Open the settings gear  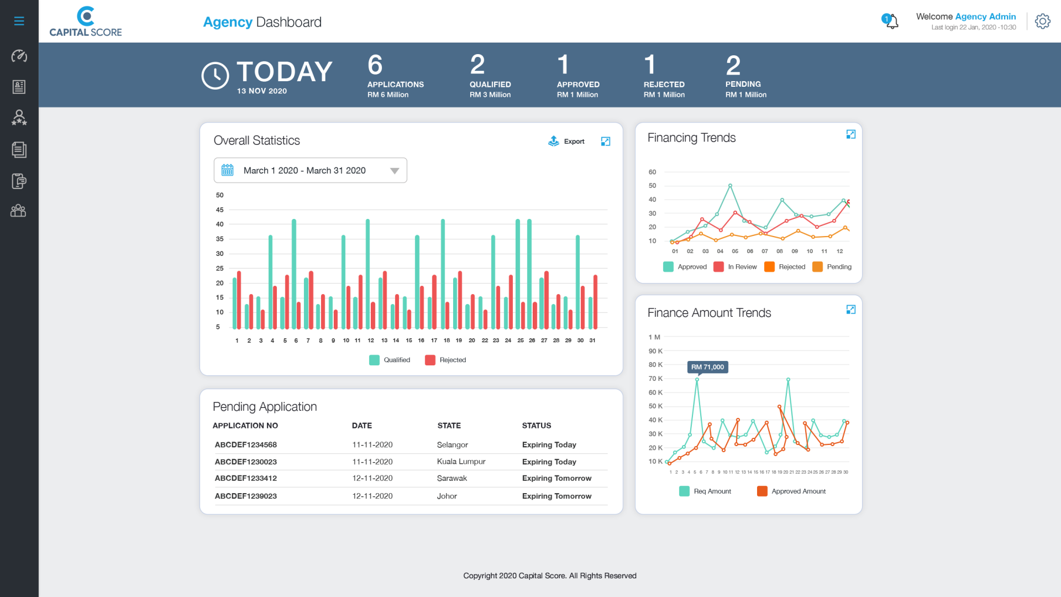1043,21
